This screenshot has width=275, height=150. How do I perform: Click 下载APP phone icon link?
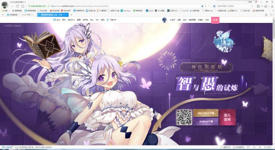(112, 20)
